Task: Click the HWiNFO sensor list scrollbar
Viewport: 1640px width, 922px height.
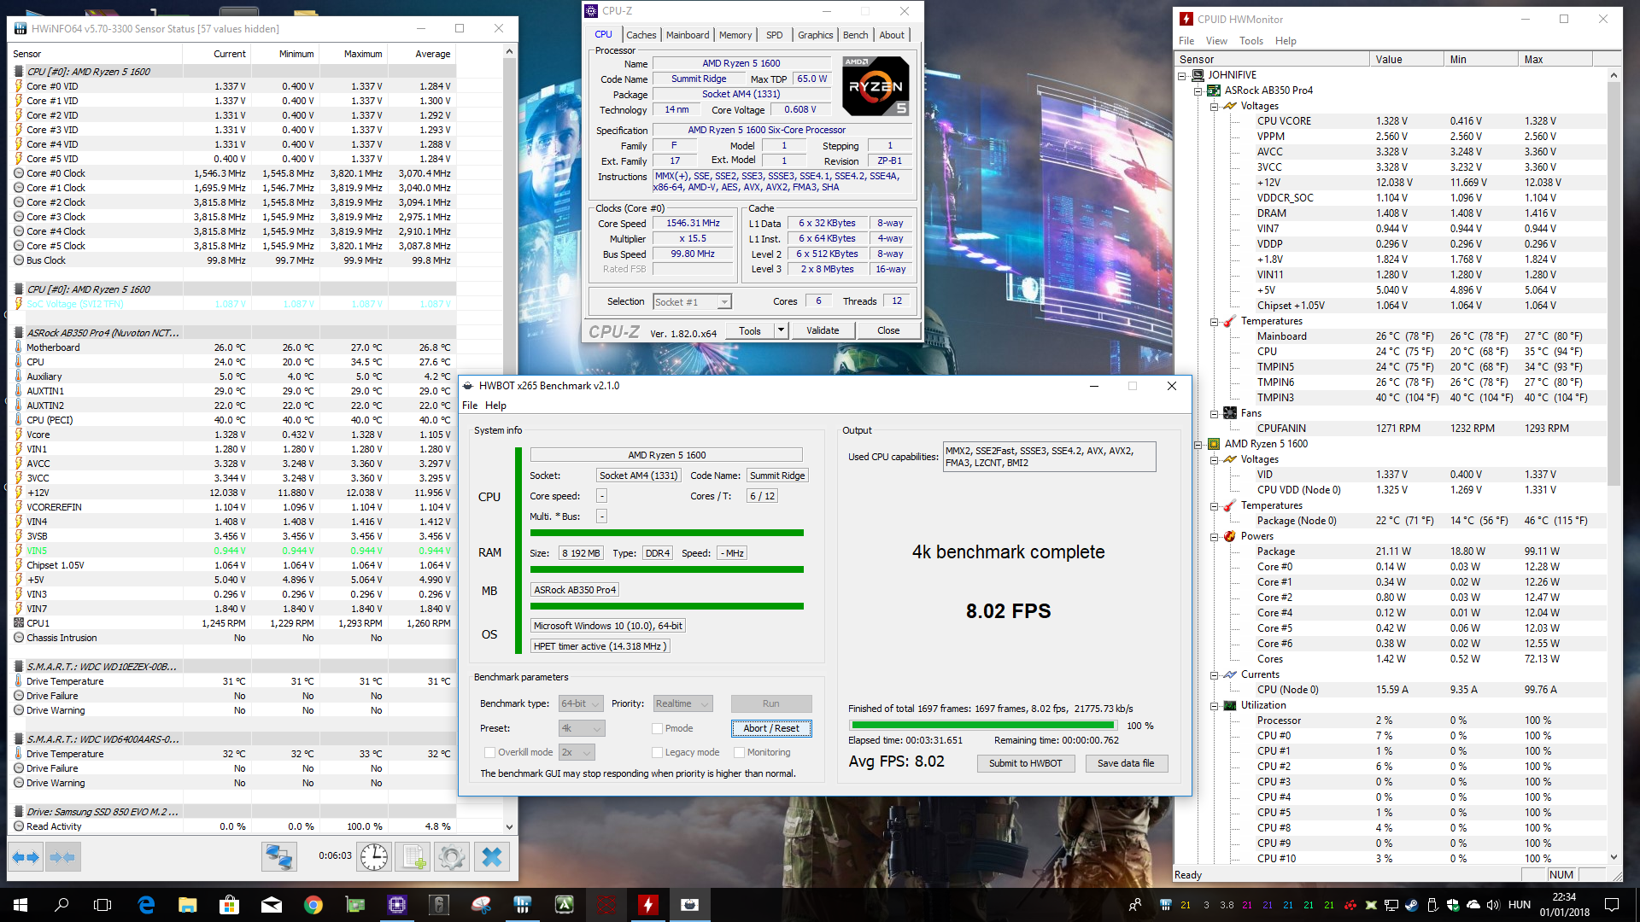Action: (509, 439)
